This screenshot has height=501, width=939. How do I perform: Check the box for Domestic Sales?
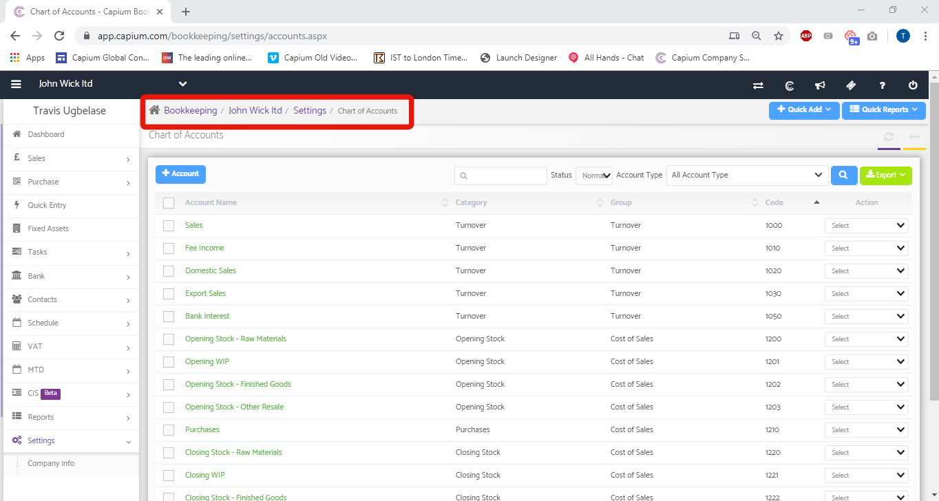pos(169,271)
